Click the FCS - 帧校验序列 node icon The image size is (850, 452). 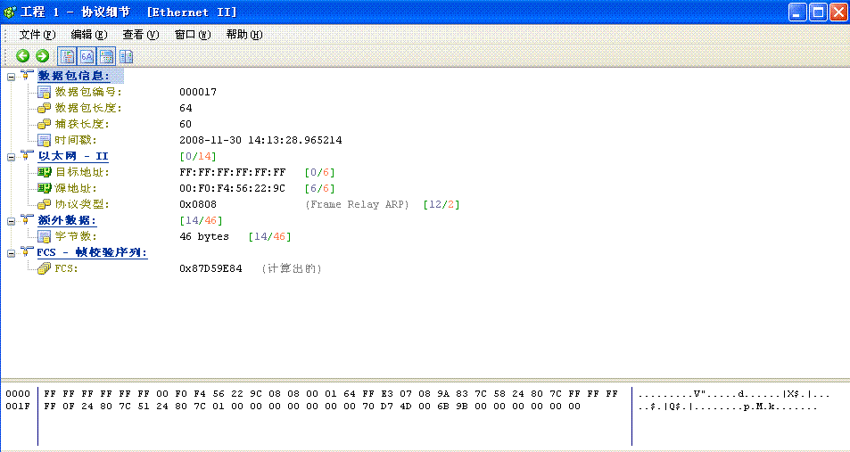[x=26, y=251]
